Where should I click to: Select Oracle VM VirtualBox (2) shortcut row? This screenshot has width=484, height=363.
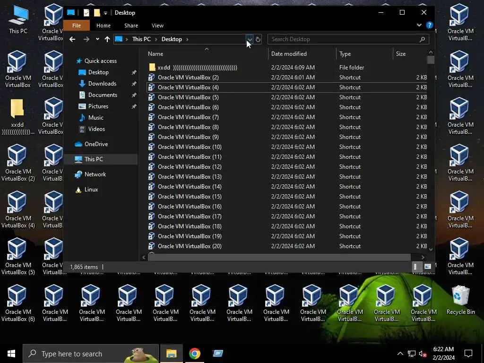(287, 78)
